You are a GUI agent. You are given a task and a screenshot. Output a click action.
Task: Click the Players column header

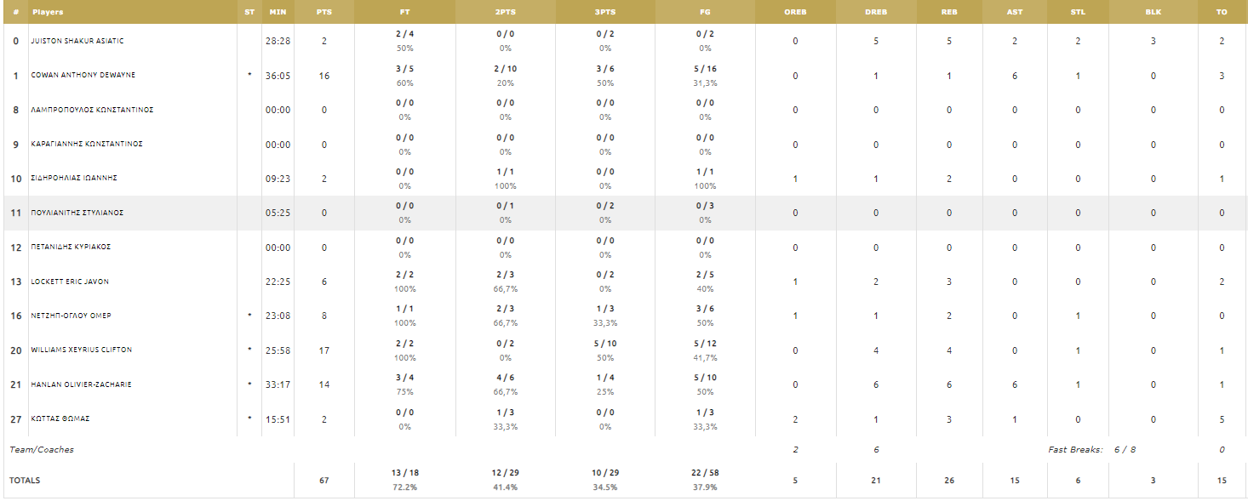point(48,12)
